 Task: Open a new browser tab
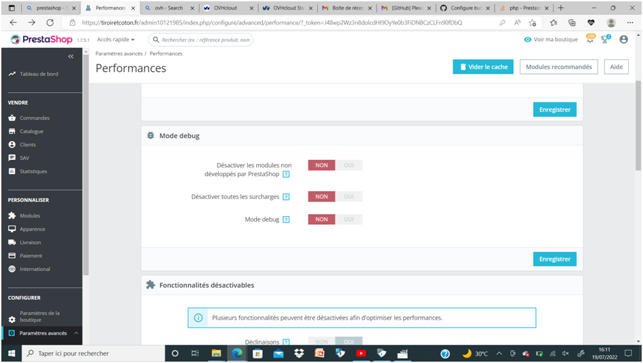coord(560,7)
